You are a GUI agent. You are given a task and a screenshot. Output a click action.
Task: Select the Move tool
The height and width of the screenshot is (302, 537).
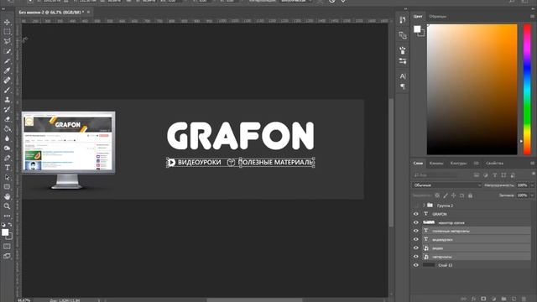pos(7,23)
